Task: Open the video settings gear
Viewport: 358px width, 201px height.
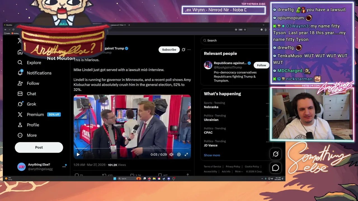Action: pyautogui.click(x=179, y=154)
